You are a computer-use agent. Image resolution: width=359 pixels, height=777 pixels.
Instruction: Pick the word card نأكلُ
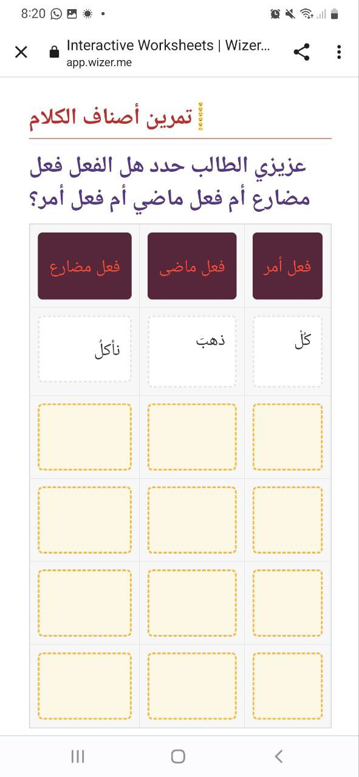pyautogui.click(x=84, y=349)
